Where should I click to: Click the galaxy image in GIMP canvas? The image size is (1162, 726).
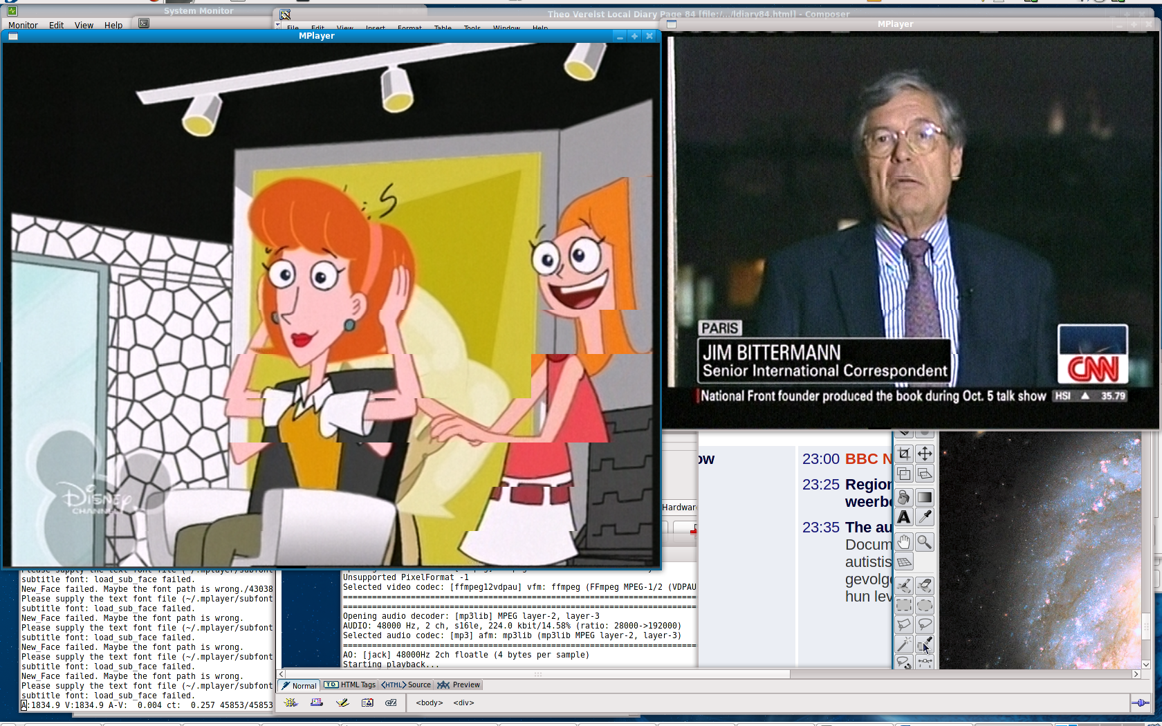1040,550
